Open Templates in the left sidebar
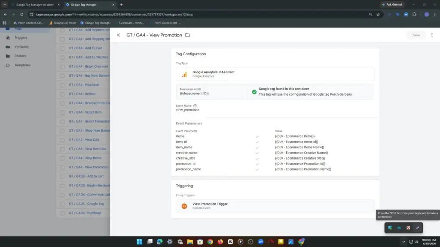440x247 pixels. [x=22, y=65]
